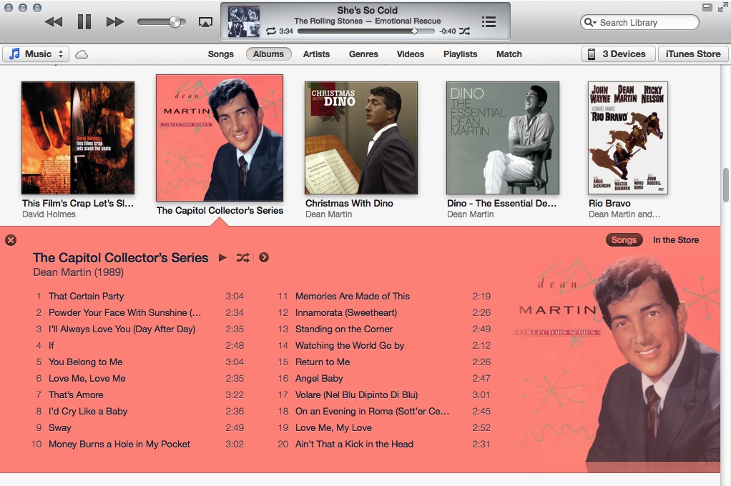This screenshot has height=486, width=731.
Task: Enter full screen mode icon
Action: pos(723,7)
